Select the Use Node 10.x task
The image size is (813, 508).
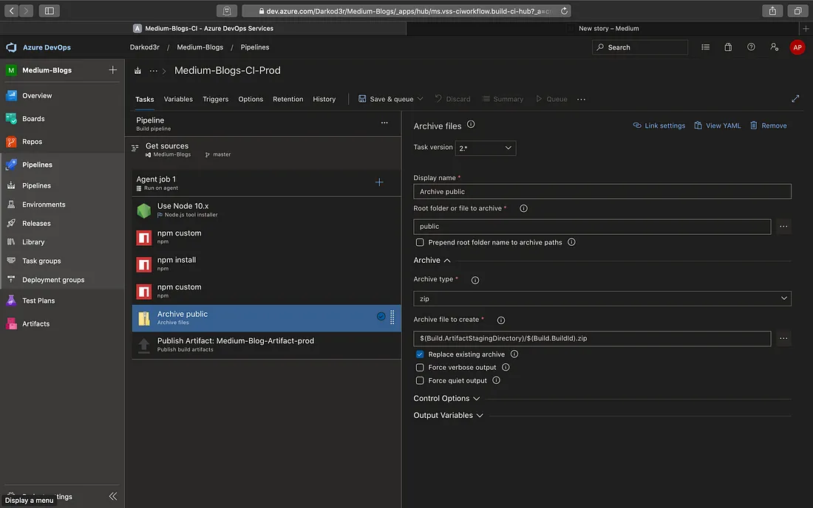pyautogui.click(x=267, y=210)
